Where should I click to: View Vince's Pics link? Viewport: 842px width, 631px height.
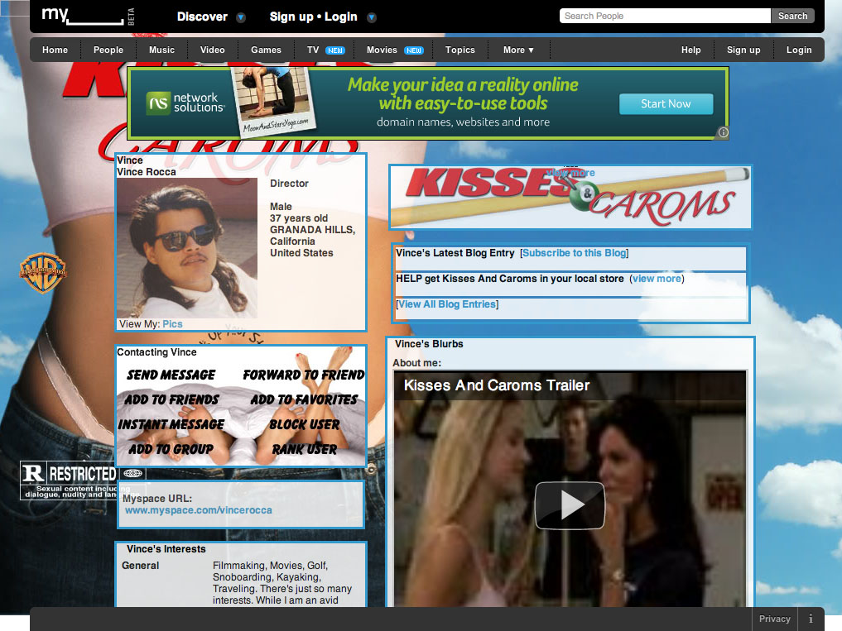(172, 324)
